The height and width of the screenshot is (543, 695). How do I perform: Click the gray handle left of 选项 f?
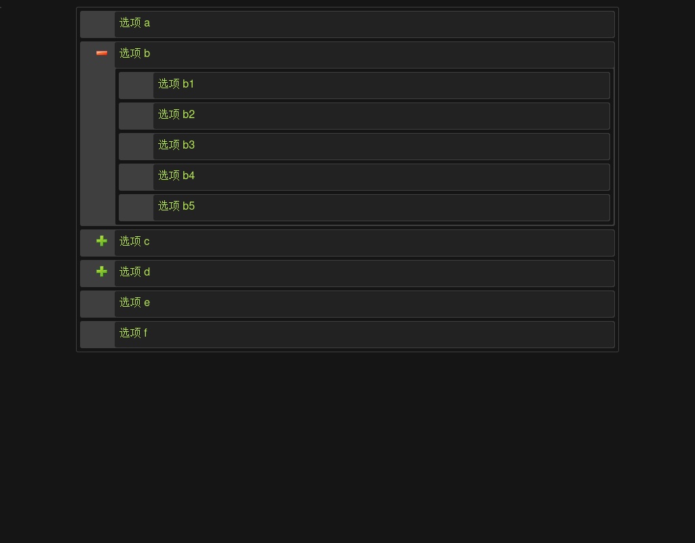(98, 335)
